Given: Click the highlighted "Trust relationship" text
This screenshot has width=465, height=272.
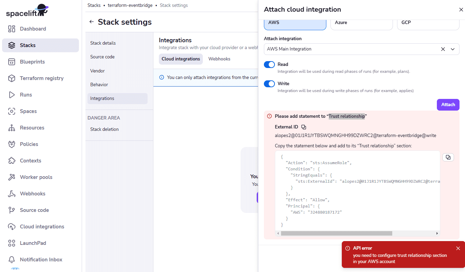Looking at the screenshot, I should tap(347, 116).
